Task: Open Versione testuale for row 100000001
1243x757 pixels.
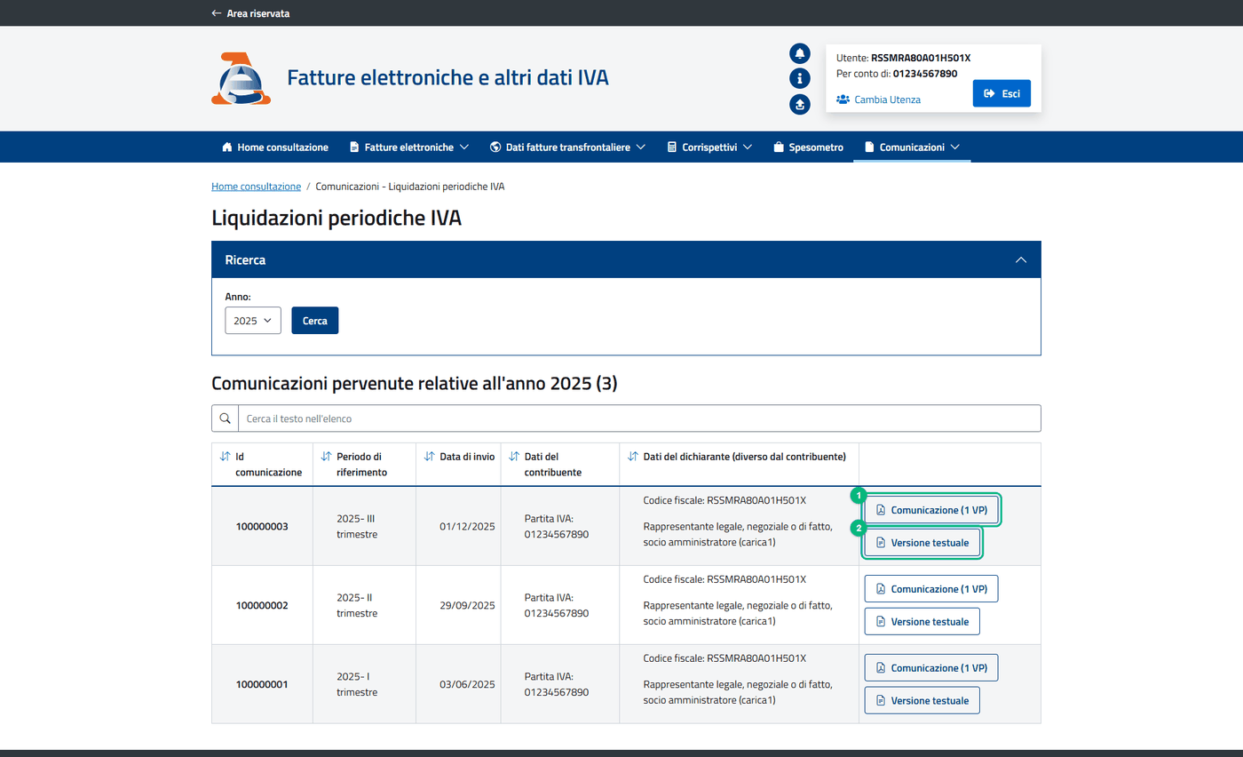Action: pyautogui.click(x=922, y=700)
